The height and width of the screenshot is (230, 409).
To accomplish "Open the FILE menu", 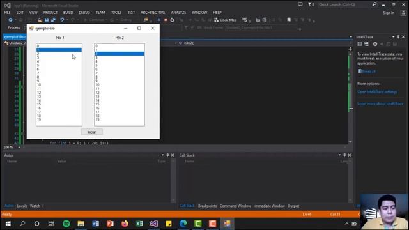I will [7, 13].
